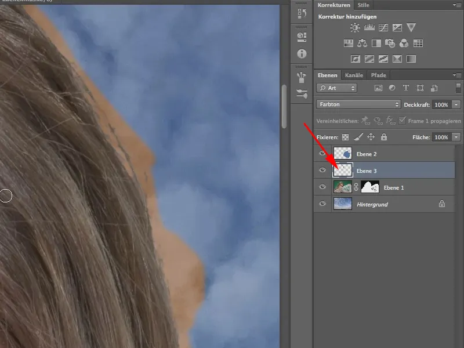Select the Ebene 3 layer thumbnail
The height and width of the screenshot is (348, 464).
pos(343,170)
